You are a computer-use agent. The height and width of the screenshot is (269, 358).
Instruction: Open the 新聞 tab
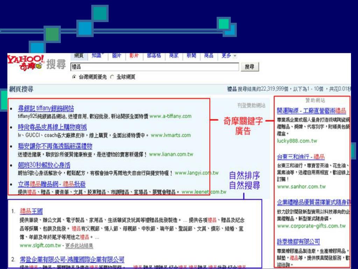[191, 56]
